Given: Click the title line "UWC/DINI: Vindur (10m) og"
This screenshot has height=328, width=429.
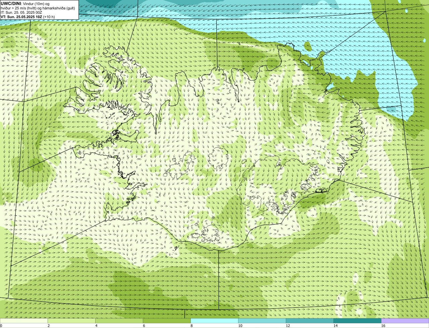Looking at the screenshot, I should click(25, 3).
